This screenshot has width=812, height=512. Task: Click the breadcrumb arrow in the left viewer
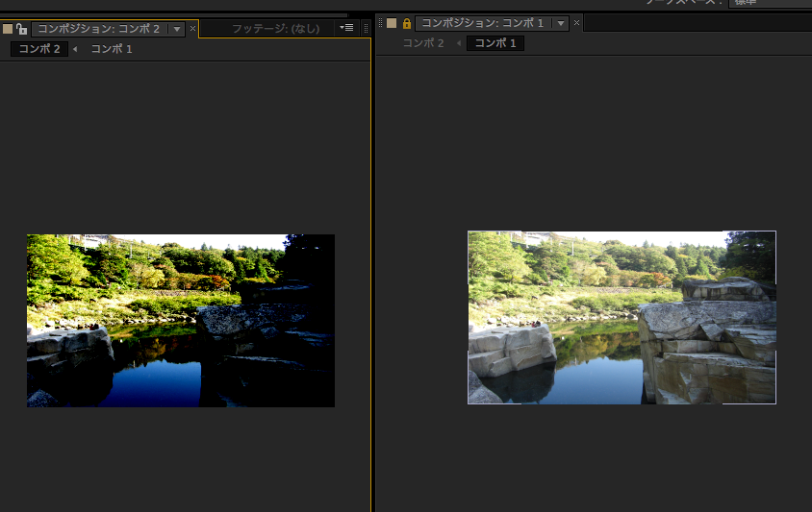75,49
